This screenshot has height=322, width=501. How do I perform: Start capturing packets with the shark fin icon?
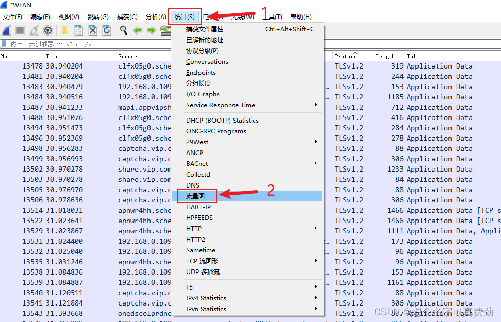point(6,31)
